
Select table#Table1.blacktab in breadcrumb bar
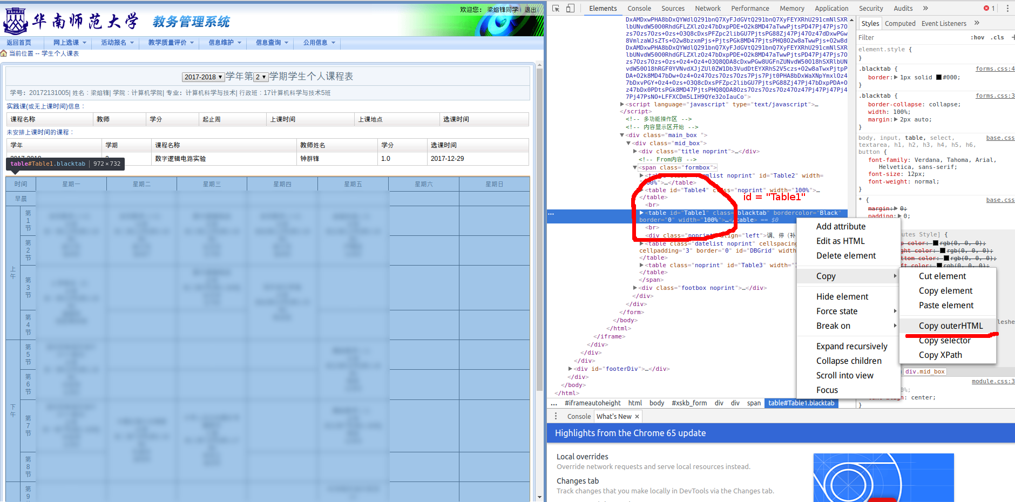(x=801, y=403)
